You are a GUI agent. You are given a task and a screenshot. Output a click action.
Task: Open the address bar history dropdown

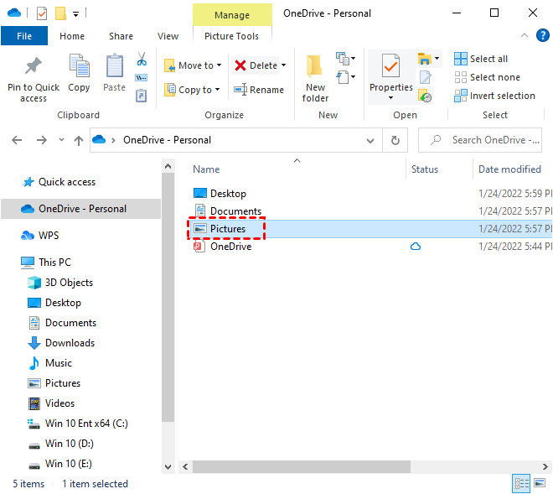point(372,140)
